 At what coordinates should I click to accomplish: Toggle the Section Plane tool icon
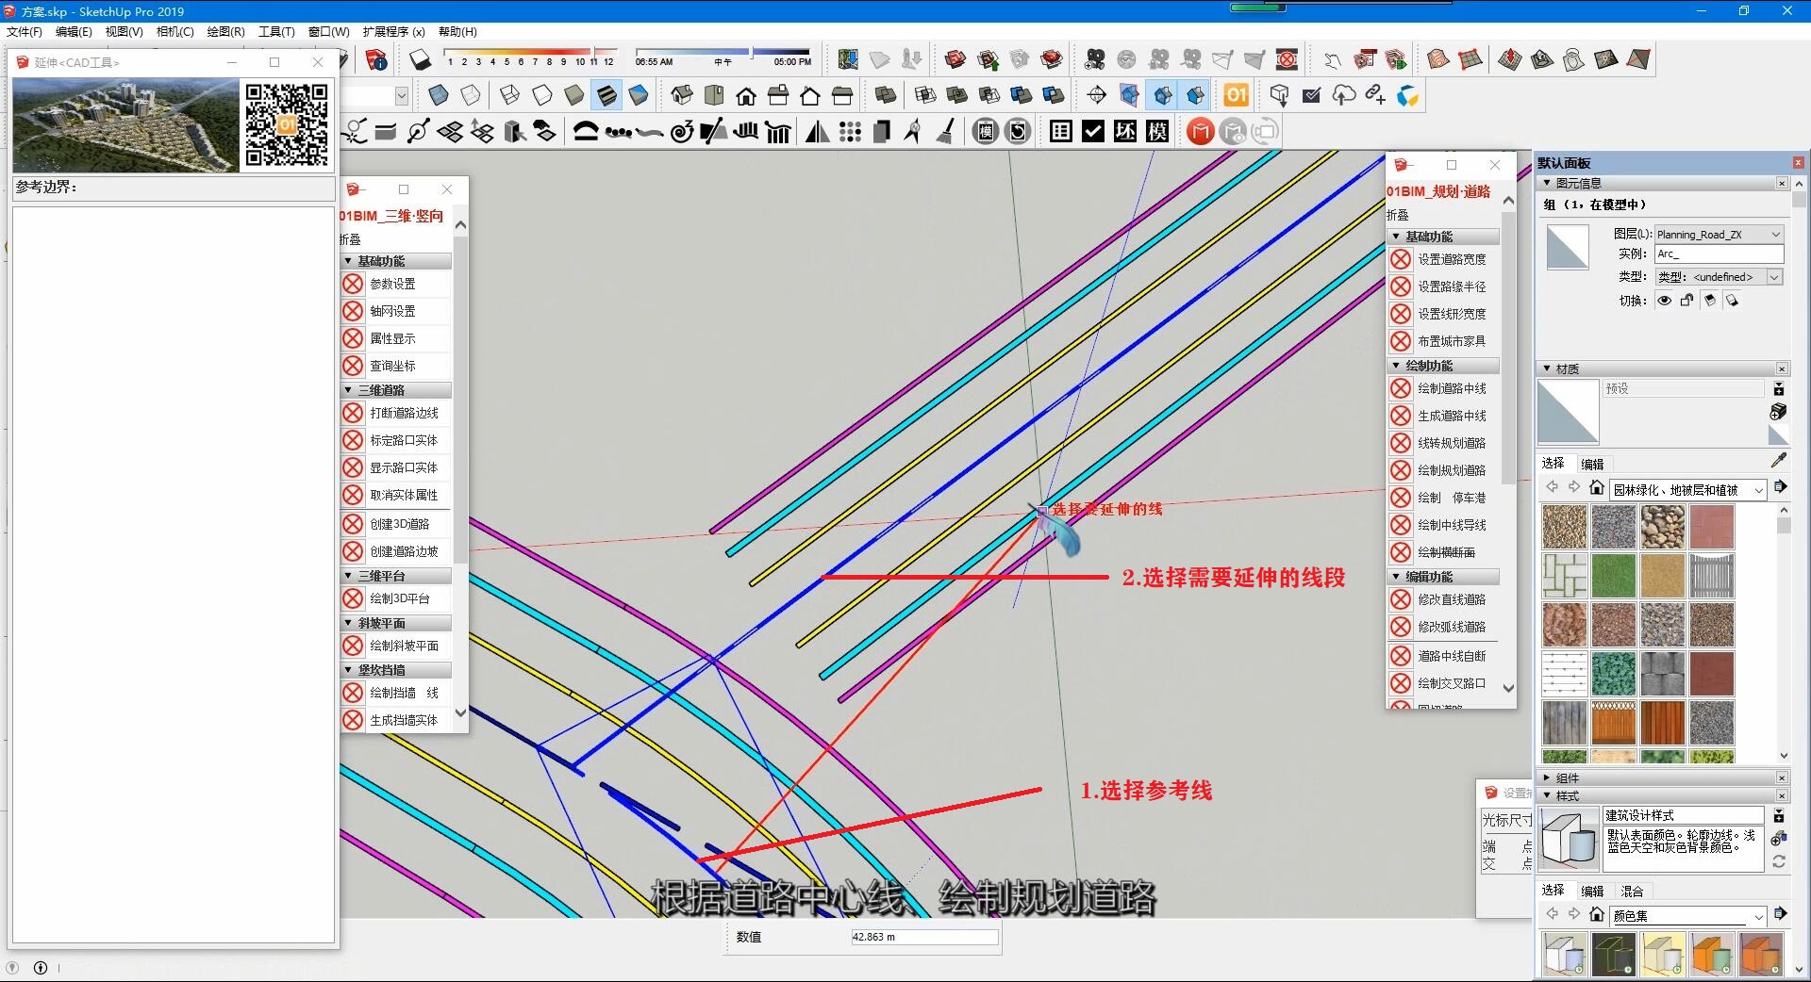point(1097,95)
